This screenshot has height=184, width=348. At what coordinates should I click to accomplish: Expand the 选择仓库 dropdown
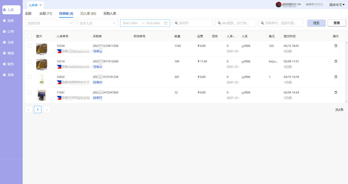tap(50, 23)
